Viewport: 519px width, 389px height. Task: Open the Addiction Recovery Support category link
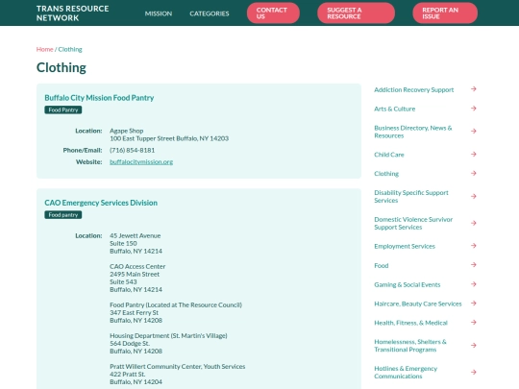click(413, 89)
